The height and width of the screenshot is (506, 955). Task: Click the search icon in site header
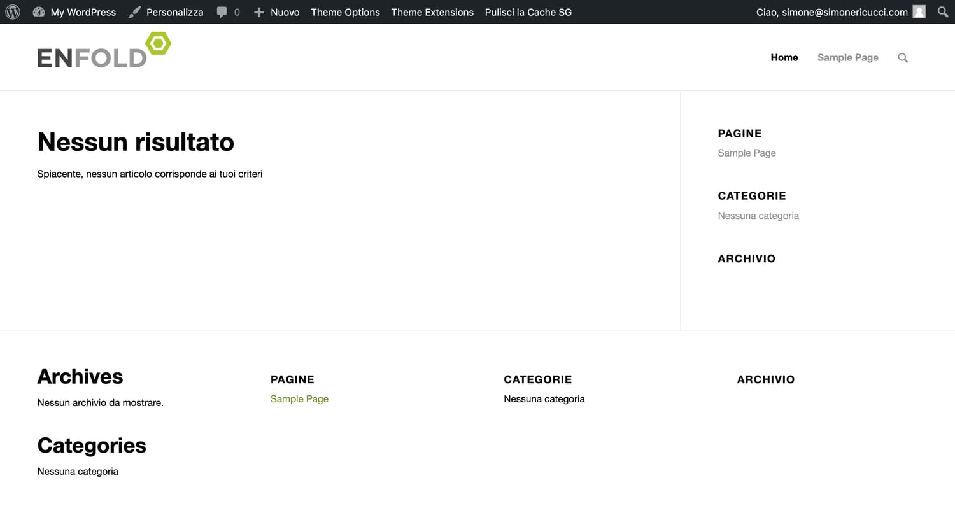[x=903, y=58]
